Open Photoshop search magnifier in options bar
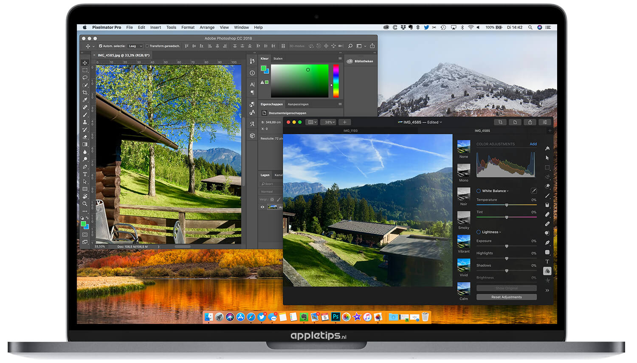637x363 pixels. [350, 46]
